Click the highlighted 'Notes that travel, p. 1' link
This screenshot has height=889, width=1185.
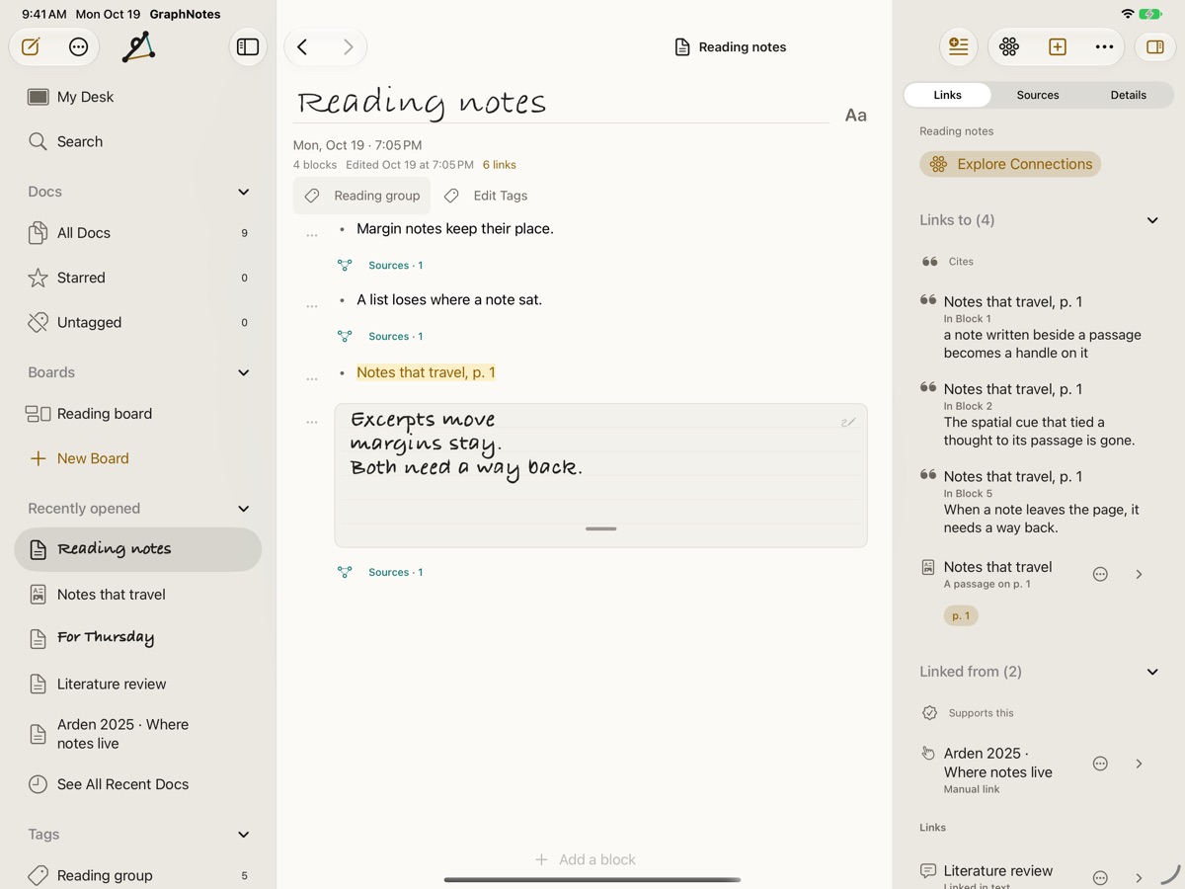pyautogui.click(x=427, y=372)
